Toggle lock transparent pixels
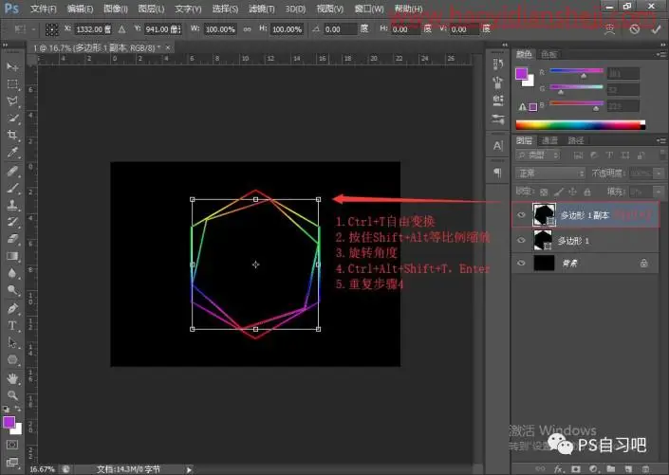The width and height of the screenshot is (669, 475). tap(544, 192)
